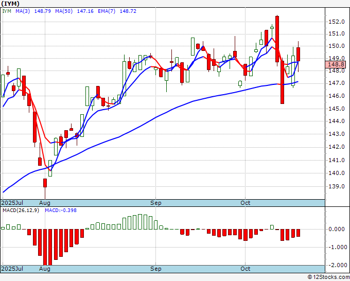Click the Oct label on price chart axis
Screen dimensions: 350x281
246,203
